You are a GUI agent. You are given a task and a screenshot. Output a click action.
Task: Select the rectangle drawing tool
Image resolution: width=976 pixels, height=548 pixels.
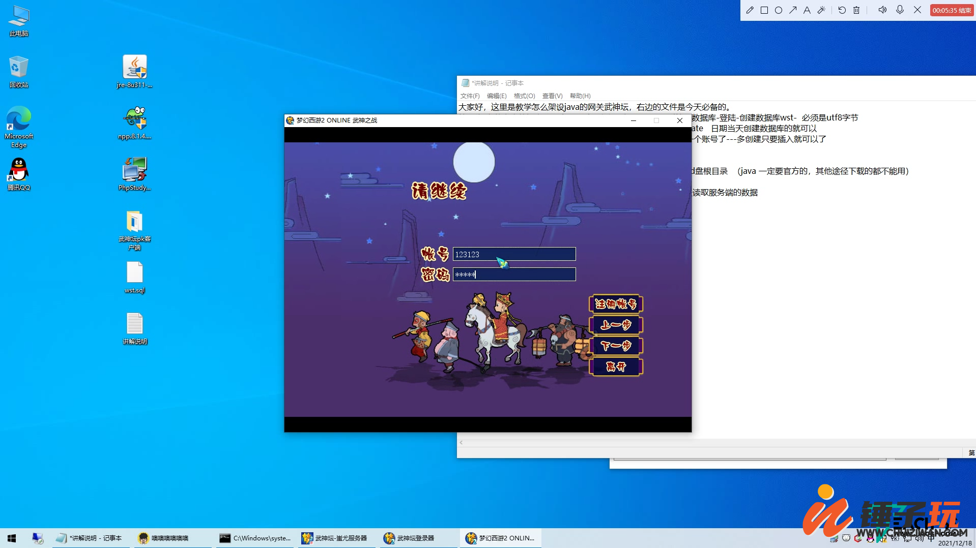(764, 10)
